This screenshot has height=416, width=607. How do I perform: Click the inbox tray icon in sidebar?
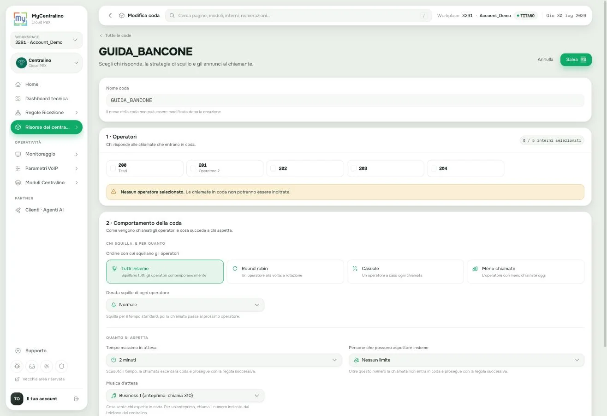(32, 366)
